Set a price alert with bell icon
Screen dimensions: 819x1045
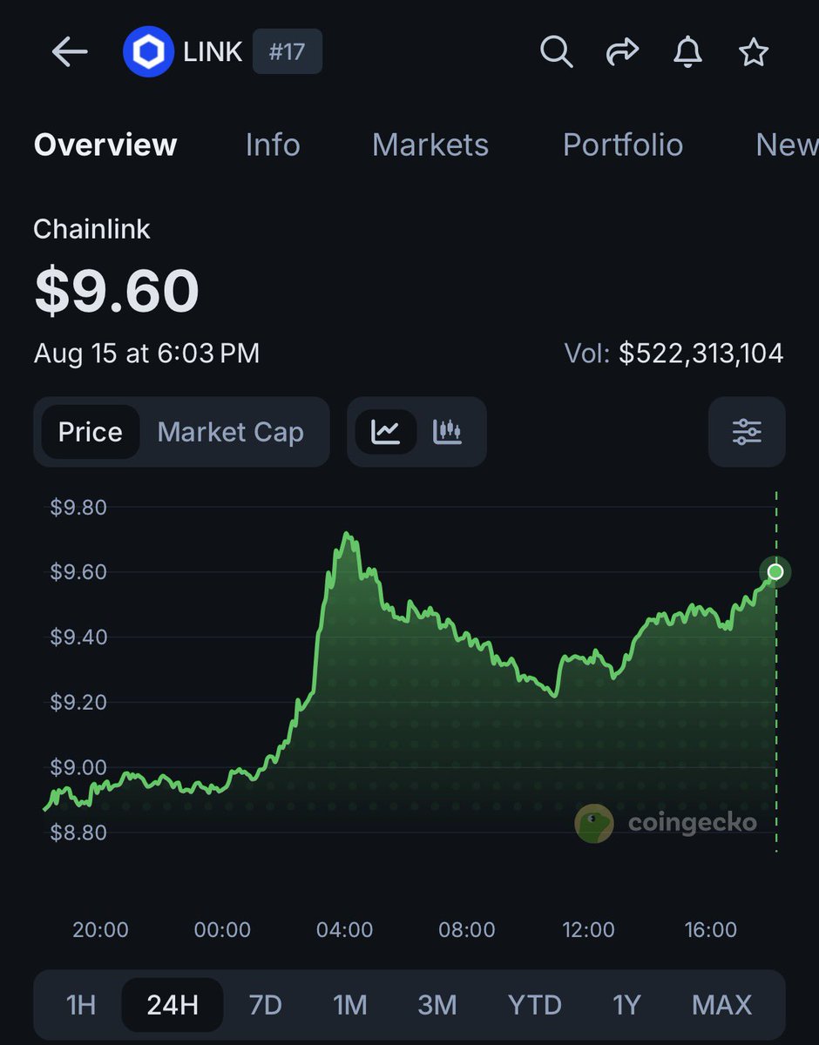click(688, 53)
